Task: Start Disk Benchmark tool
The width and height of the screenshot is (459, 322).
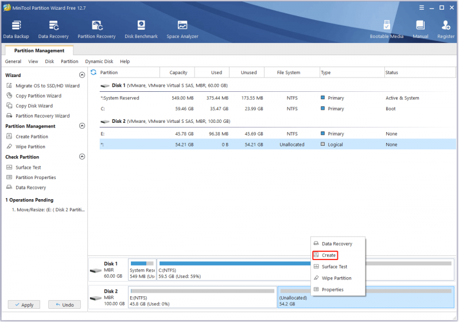Action: pos(141,30)
